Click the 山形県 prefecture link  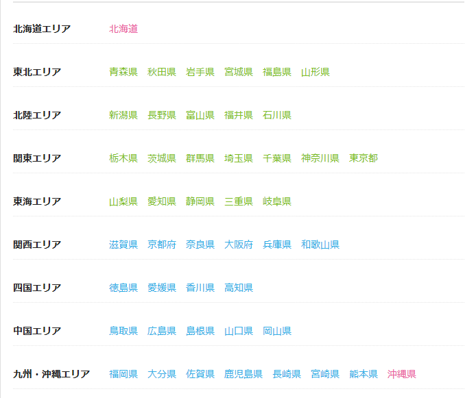(x=315, y=72)
